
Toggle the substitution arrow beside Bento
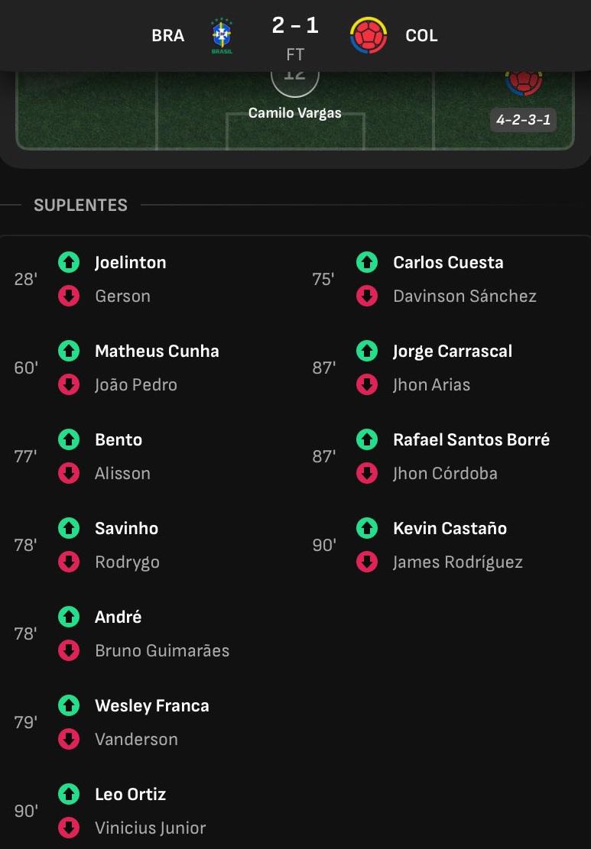point(68,439)
